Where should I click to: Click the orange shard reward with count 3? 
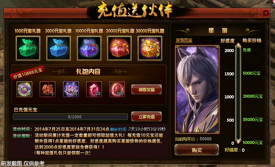pos(48,89)
